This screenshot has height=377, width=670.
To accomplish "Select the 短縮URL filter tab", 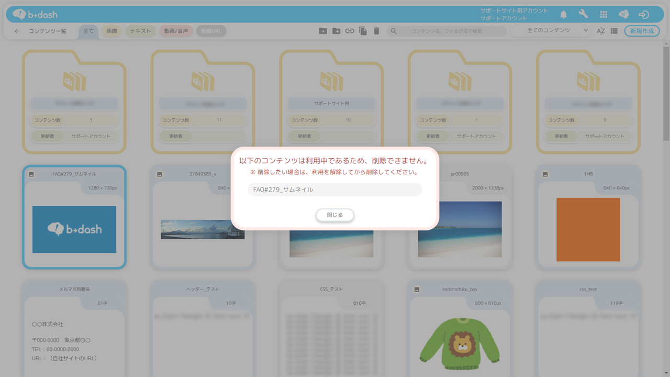I will pyautogui.click(x=211, y=31).
